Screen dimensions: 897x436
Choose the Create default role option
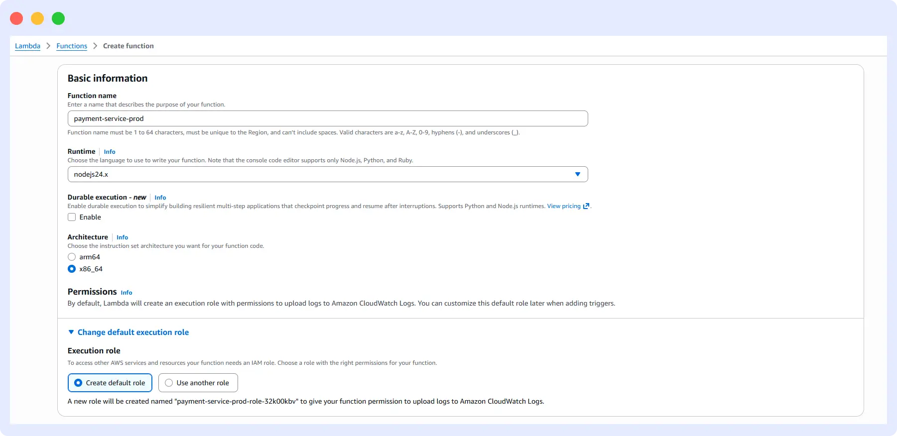pos(110,383)
